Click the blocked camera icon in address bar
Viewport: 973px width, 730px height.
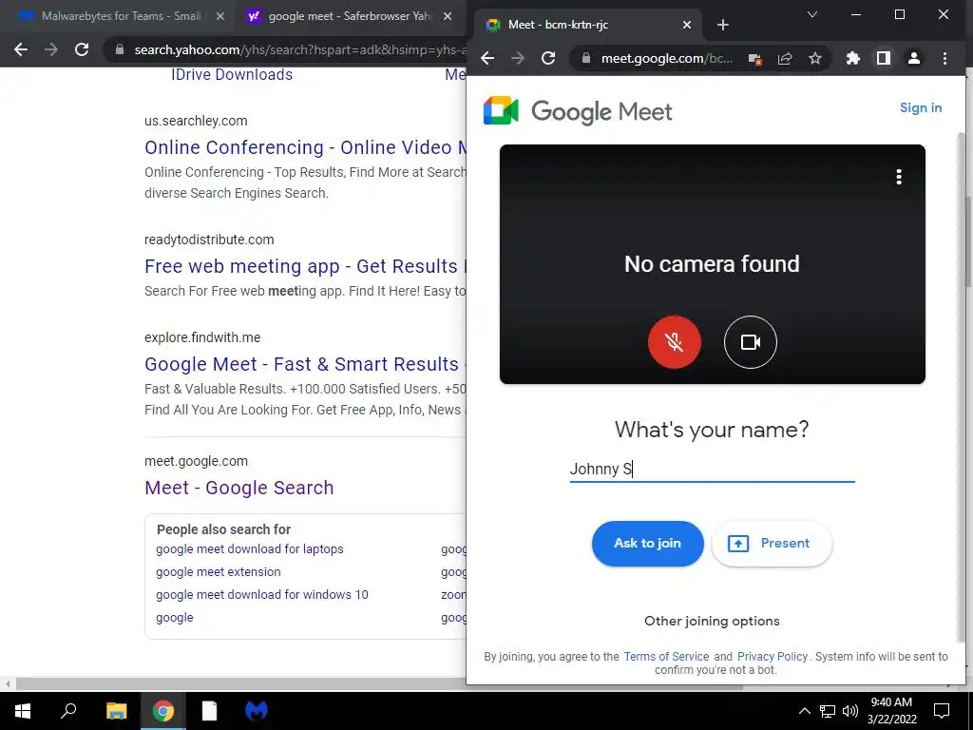tap(754, 59)
